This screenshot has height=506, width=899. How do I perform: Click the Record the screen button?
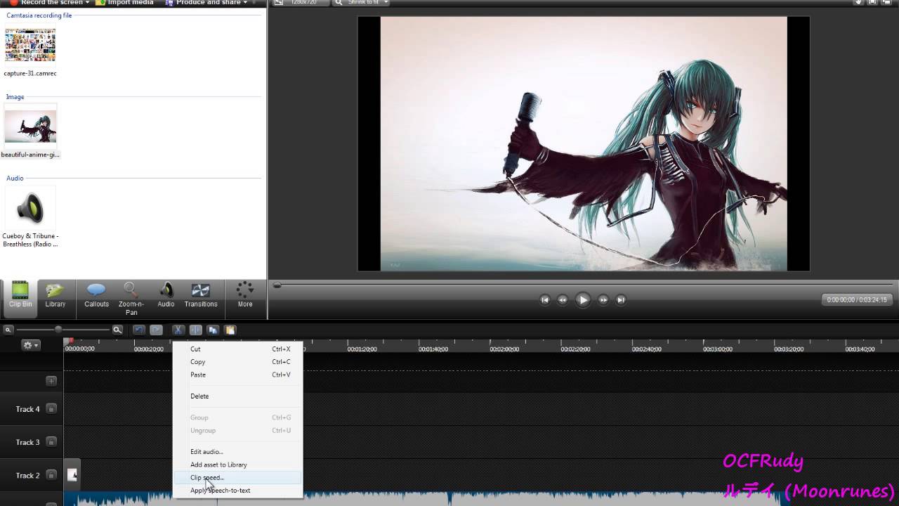pyautogui.click(x=49, y=3)
